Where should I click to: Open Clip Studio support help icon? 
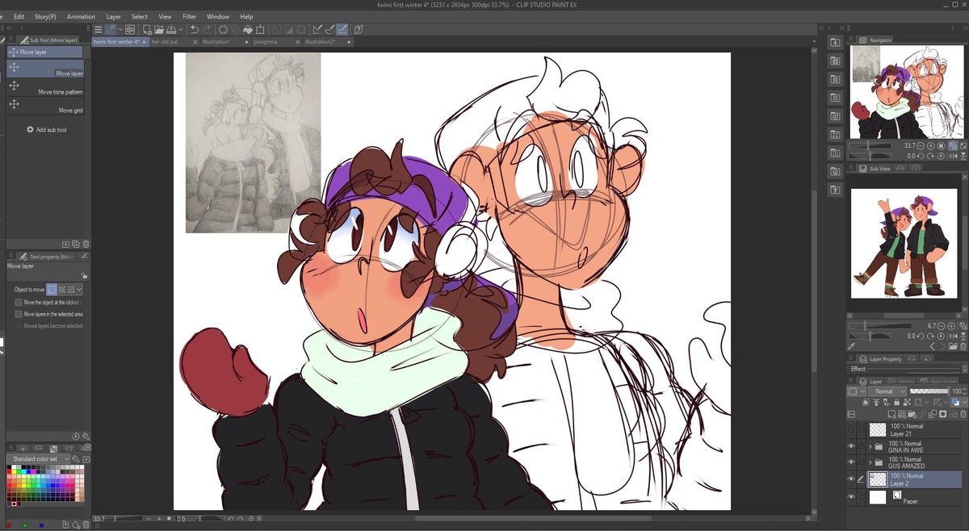click(359, 29)
